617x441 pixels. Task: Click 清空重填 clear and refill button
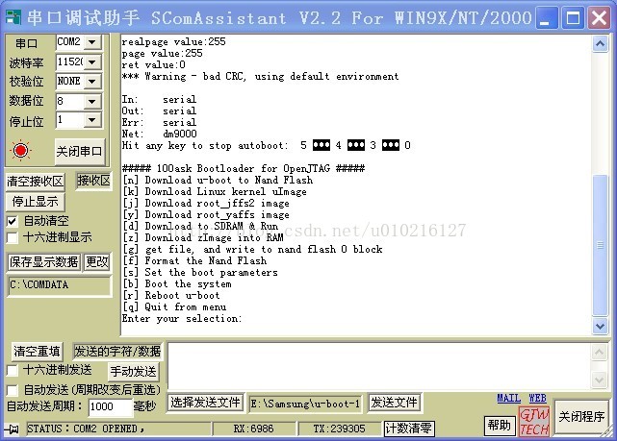coord(37,351)
